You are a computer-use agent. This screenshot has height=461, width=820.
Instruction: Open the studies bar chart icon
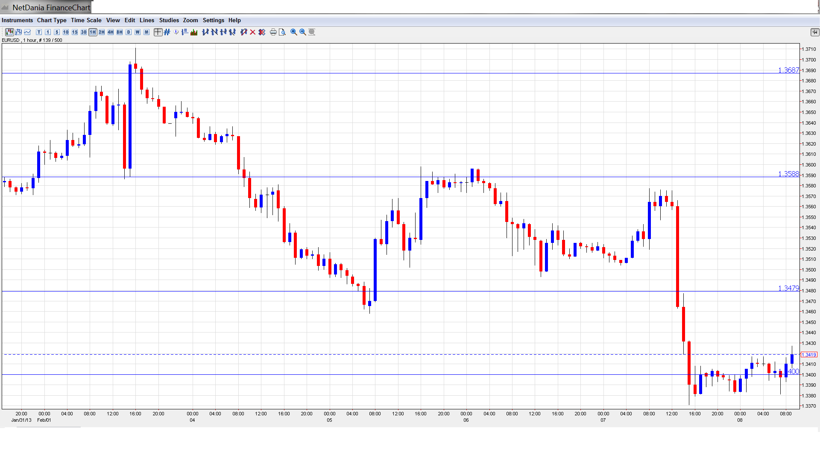[194, 32]
